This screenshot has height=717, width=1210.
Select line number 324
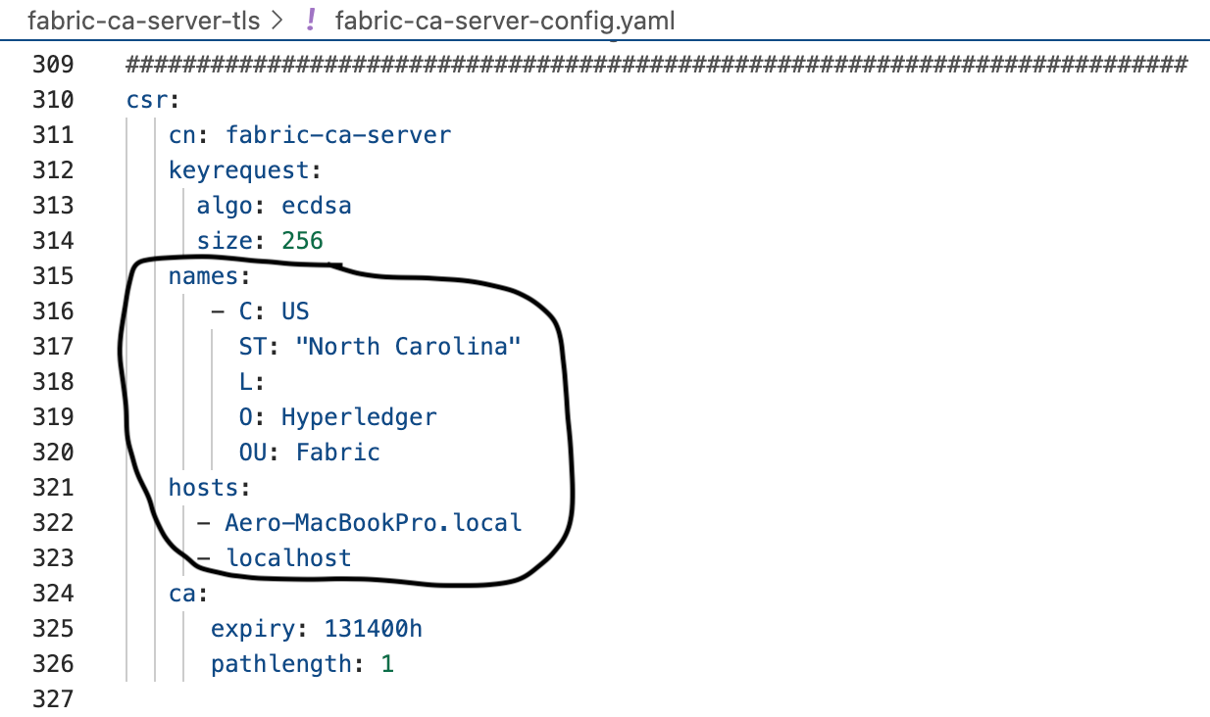point(53,594)
